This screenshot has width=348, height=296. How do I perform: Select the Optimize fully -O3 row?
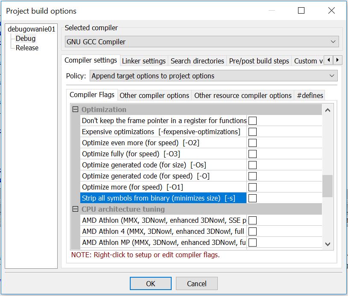coord(164,154)
